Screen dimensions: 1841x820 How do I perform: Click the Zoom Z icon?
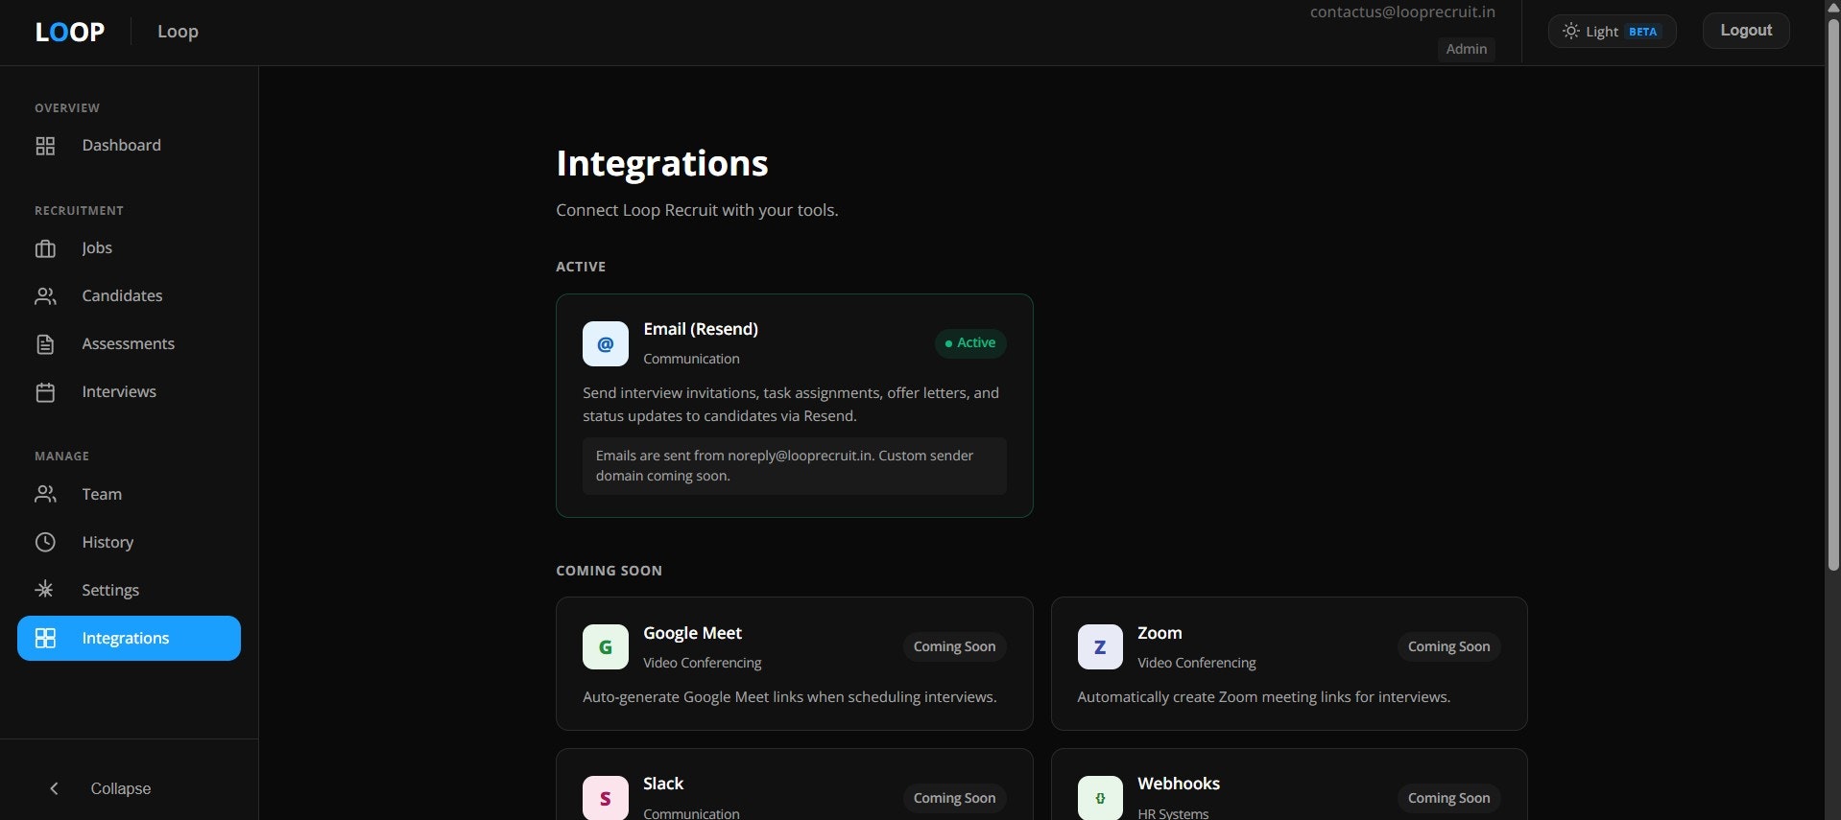(1100, 647)
